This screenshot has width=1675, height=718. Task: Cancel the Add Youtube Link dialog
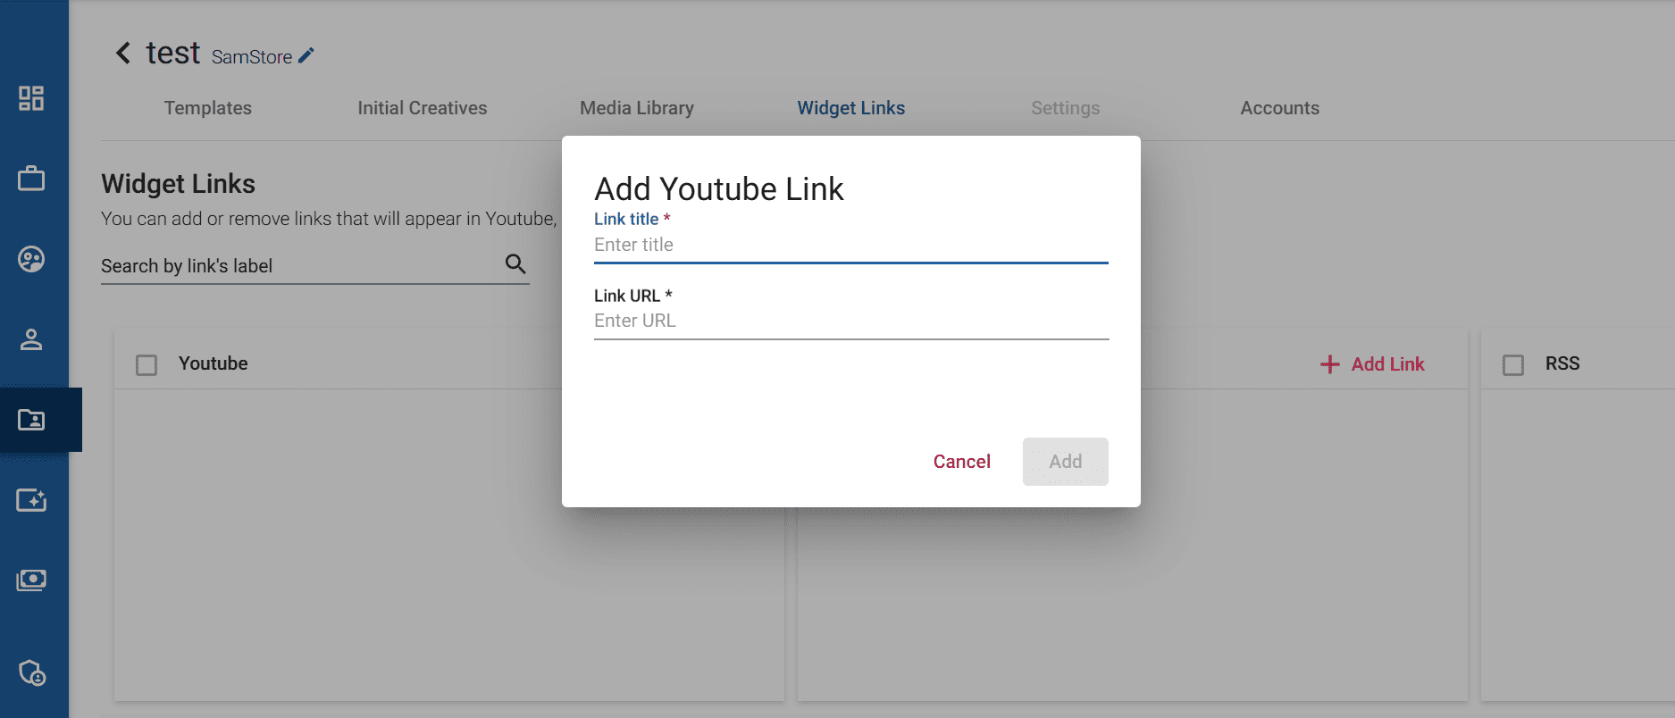pyautogui.click(x=961, y=462)
